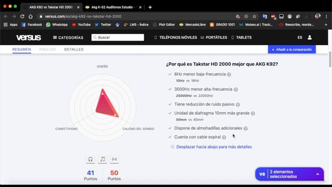Bookmark this page with the star icon
The height and width of the screenshot is (187, 332).
[254, 16]
